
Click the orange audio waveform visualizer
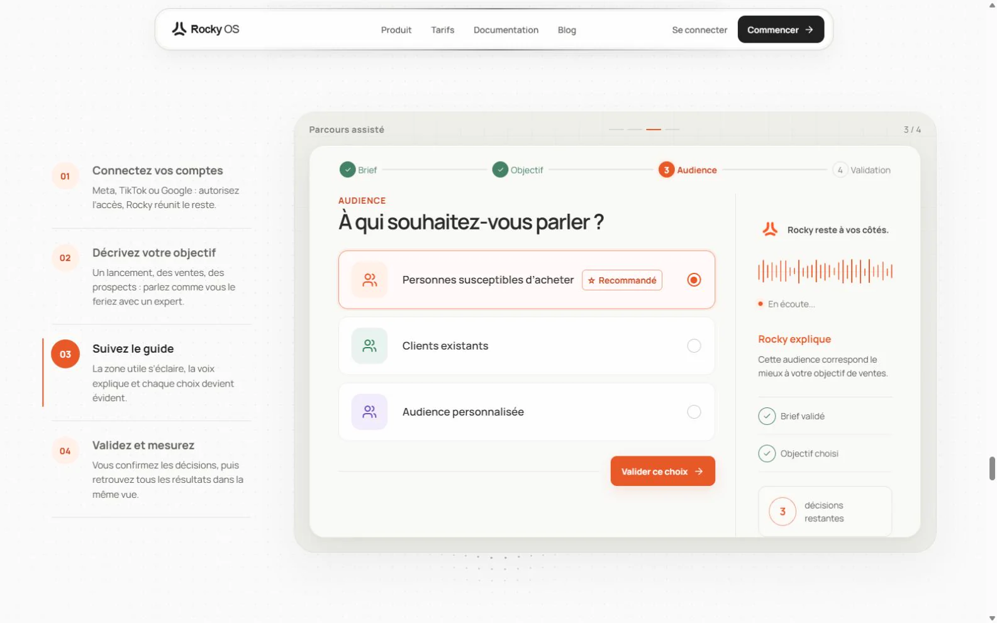pos(825,272)
